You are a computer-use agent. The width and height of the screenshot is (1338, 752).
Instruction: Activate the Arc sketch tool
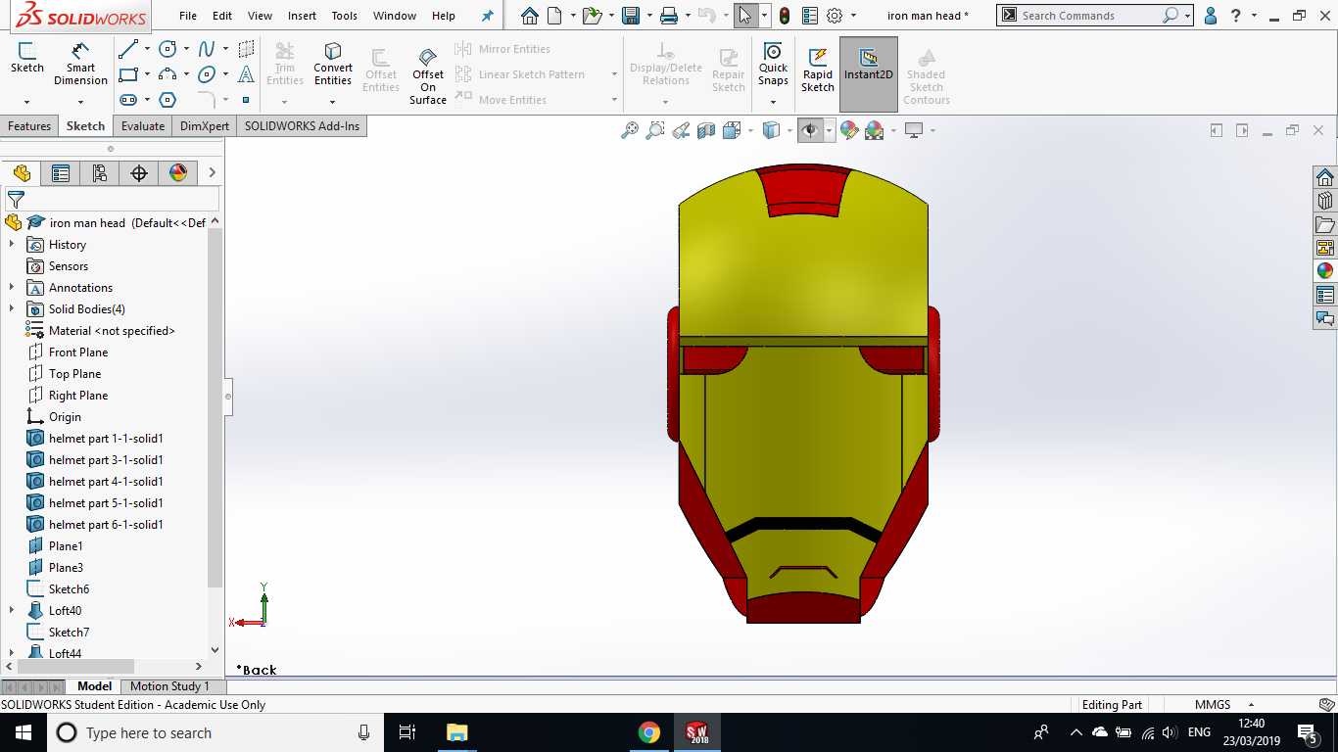tap(168, 74)
